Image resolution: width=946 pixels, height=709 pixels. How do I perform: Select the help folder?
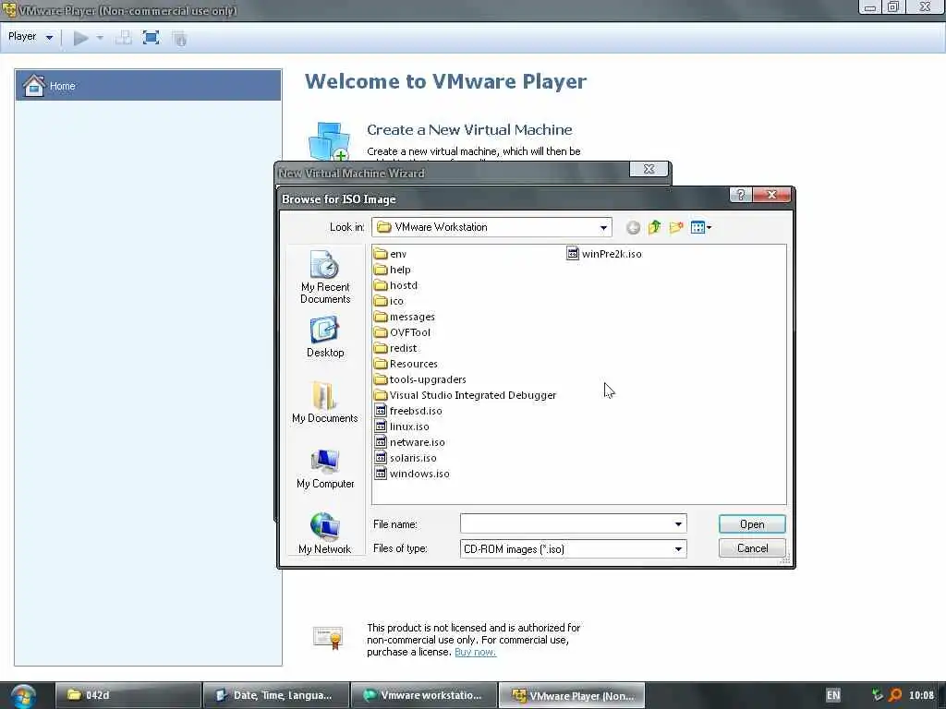392,270
